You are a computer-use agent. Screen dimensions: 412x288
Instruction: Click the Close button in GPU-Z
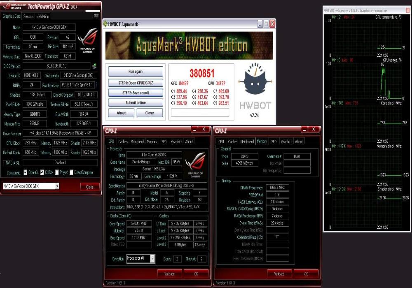point(90,187)
